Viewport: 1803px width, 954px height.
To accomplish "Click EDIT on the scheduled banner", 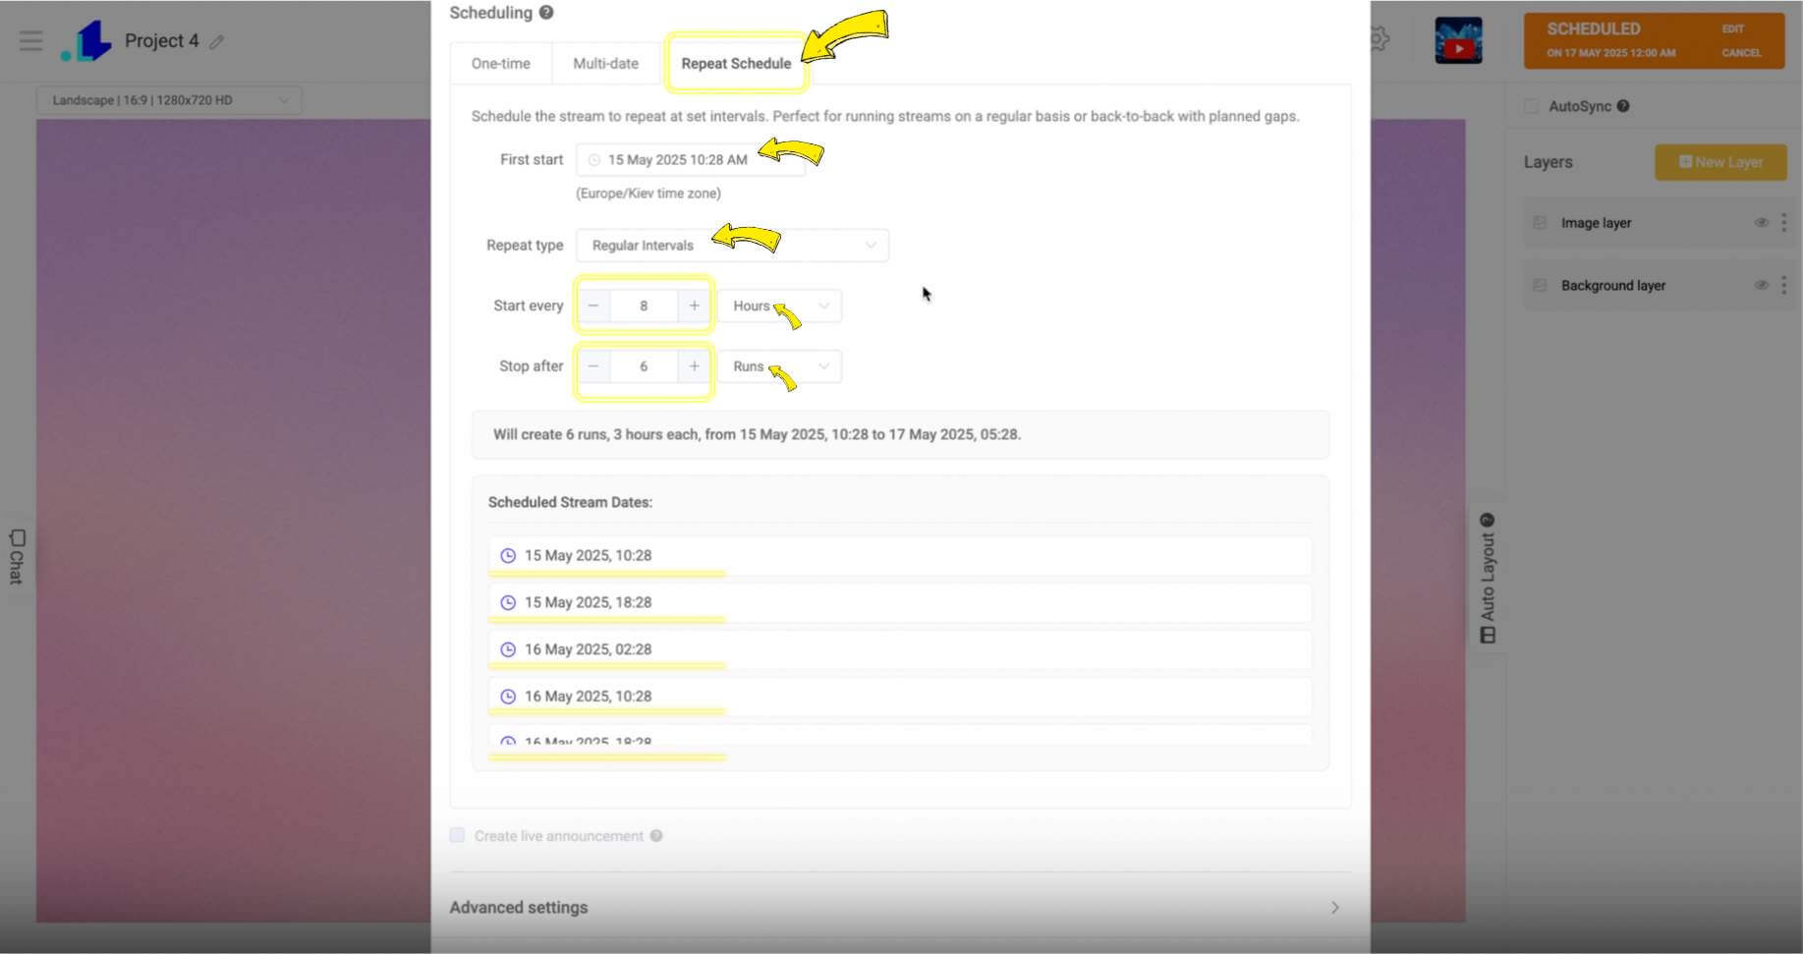I will tap(1732, 29).
